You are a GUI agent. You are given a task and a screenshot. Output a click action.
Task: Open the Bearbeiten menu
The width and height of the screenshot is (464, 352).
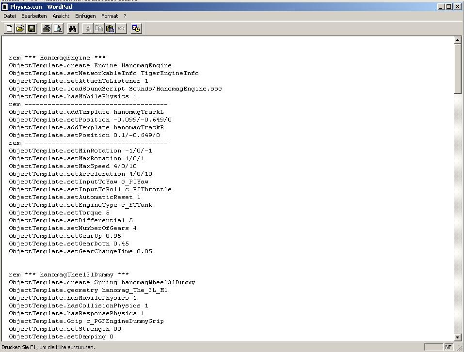coord(34,16)
